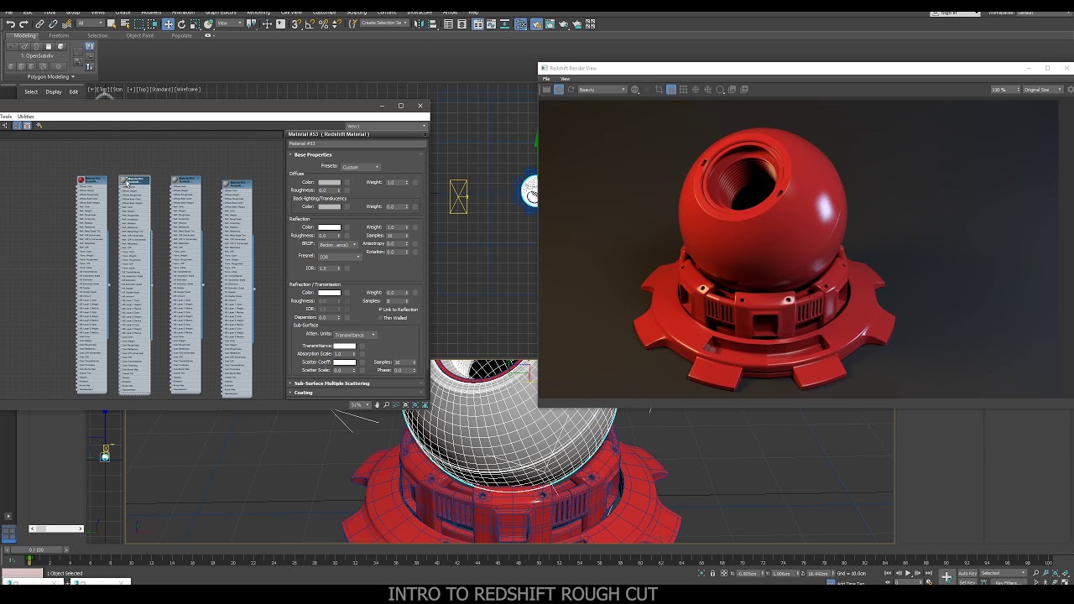Click the first material node in Slate view
This screenshot has height=604, width=1074.
click(92, 285)
